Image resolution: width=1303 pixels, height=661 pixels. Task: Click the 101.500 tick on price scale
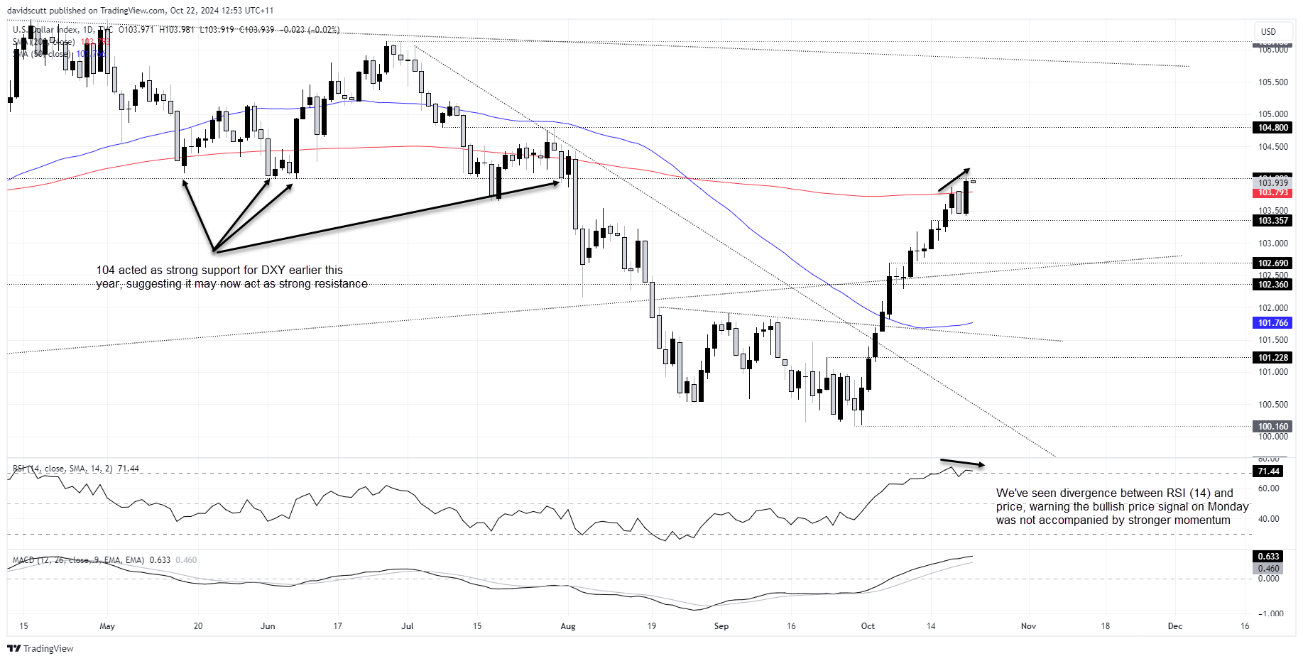point(1272,340)
